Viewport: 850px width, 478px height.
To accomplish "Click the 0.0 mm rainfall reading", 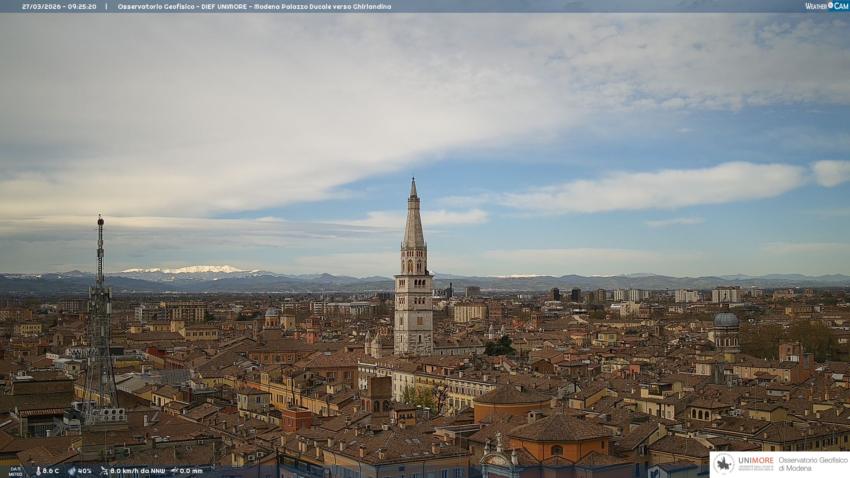I will pyautogui.click(x=191, y=471).
